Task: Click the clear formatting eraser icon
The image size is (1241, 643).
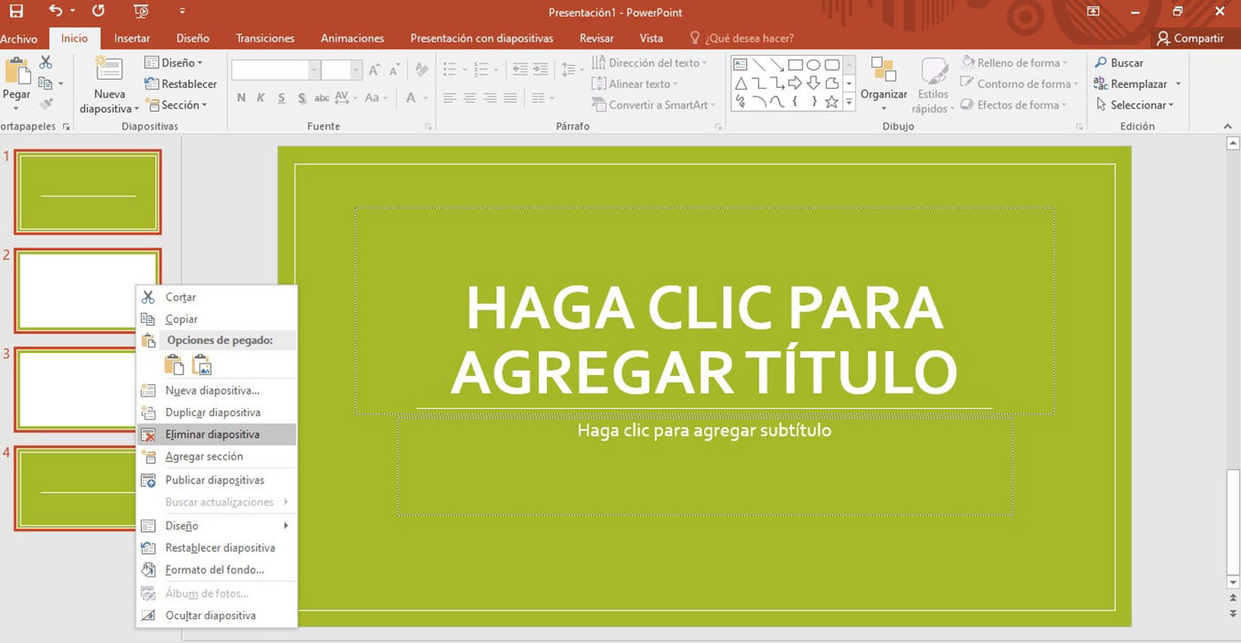Action: [422, 70]
